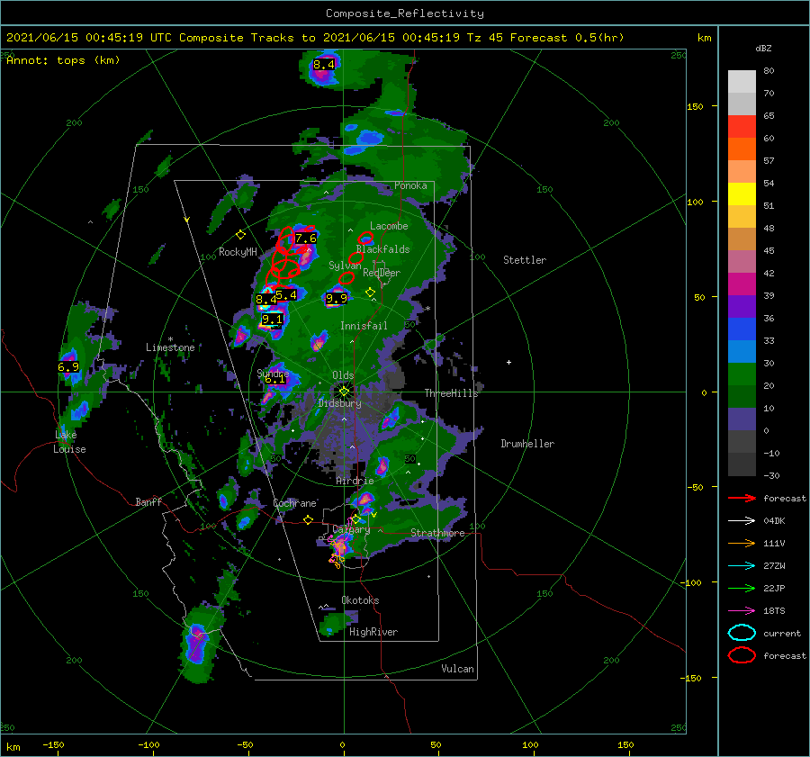Click the Ponoka city label
810x757 pixels.
410,185
